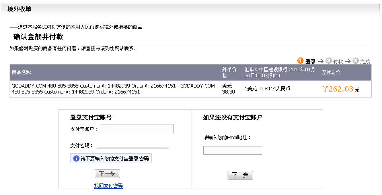The image size is (382, 195).
Task: Click the Email address input field
Action: click(233, 150)
